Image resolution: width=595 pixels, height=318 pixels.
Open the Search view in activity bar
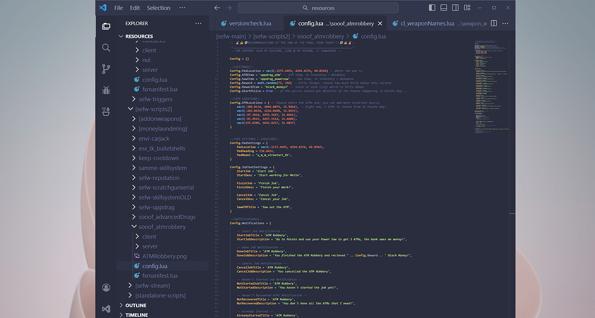pyautogui.click(x=106, y=48)
